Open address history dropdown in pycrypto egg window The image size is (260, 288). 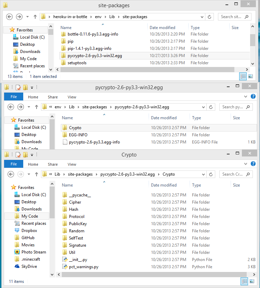pos(203,107)
